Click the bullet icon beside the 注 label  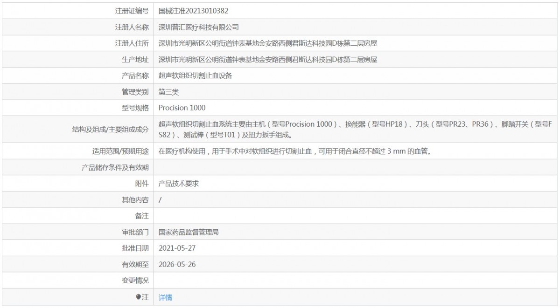(138, 297)
